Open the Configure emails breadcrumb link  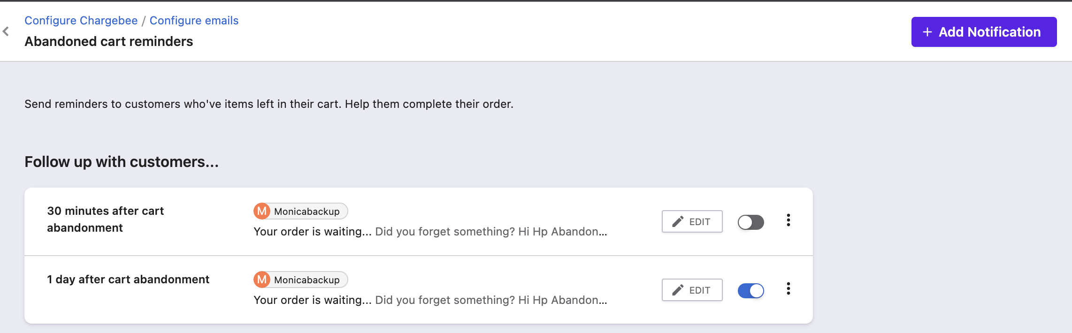[x=194, y=21]
